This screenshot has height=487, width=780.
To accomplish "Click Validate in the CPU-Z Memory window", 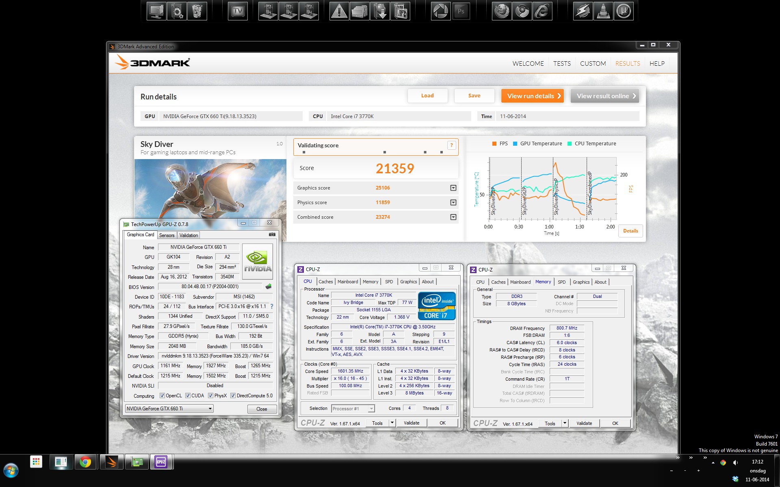I will pyautogui.click(x=584, y=423).
